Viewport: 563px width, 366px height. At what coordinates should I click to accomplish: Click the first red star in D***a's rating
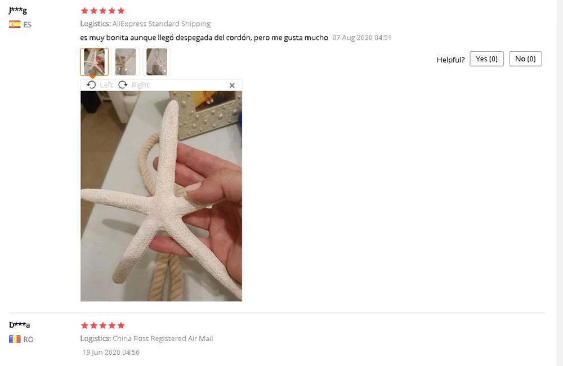[x=84, y=325]
